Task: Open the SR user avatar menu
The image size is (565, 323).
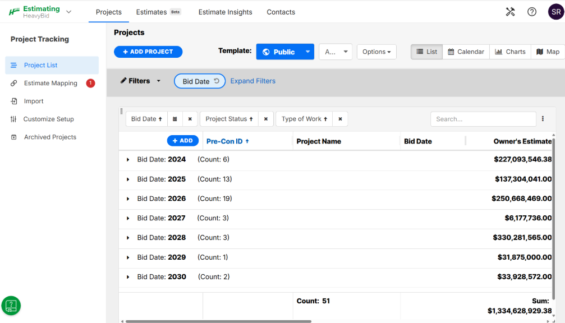Action: point(556,12)
